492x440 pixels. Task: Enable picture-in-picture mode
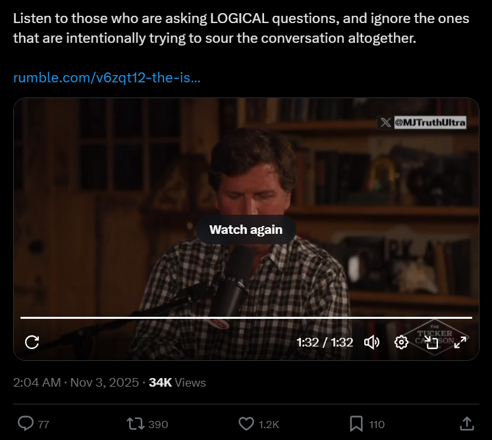(431, 342)
